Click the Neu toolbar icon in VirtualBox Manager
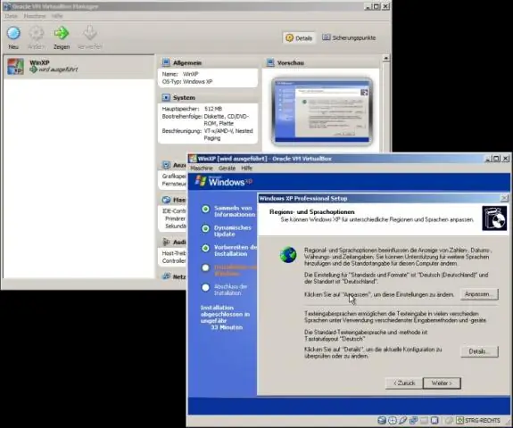The width and height of the screenshot is (513, 428). (x=13, y=33)
